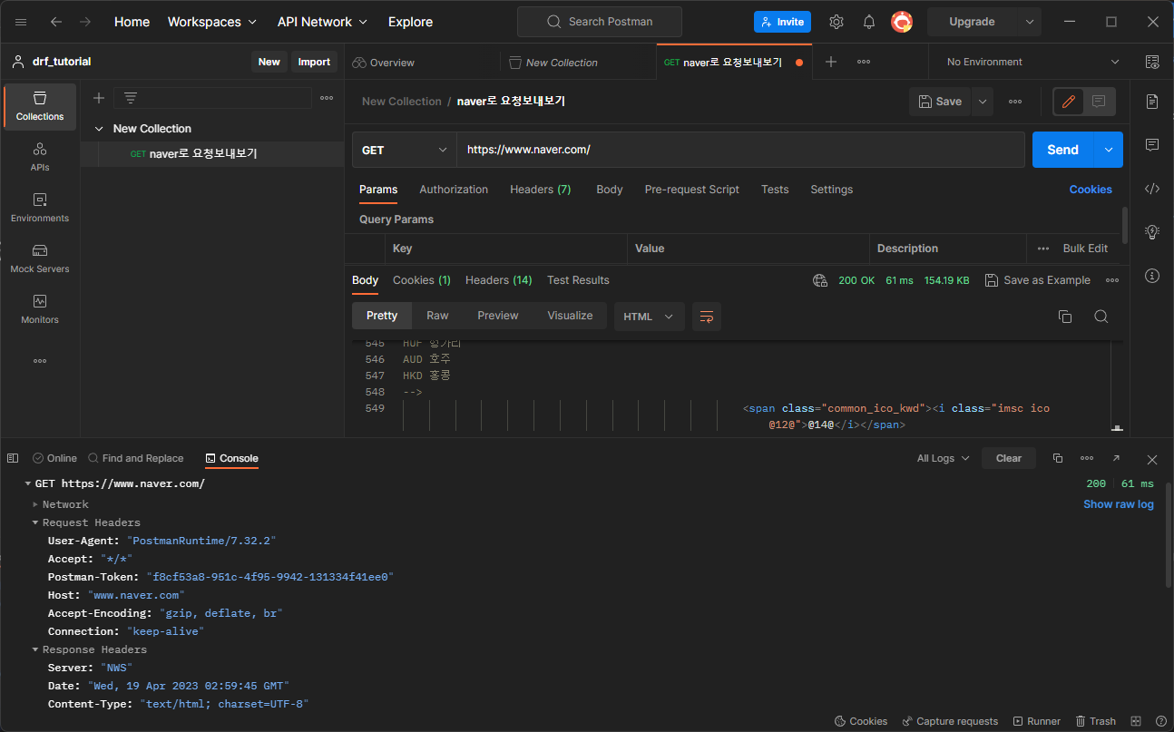The image size is (1174, 732).
Task: Open the Info icon in right sidebar
Action: tap(1152, 276)
